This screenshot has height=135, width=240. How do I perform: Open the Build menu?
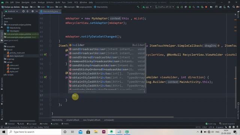click(58, 3)
